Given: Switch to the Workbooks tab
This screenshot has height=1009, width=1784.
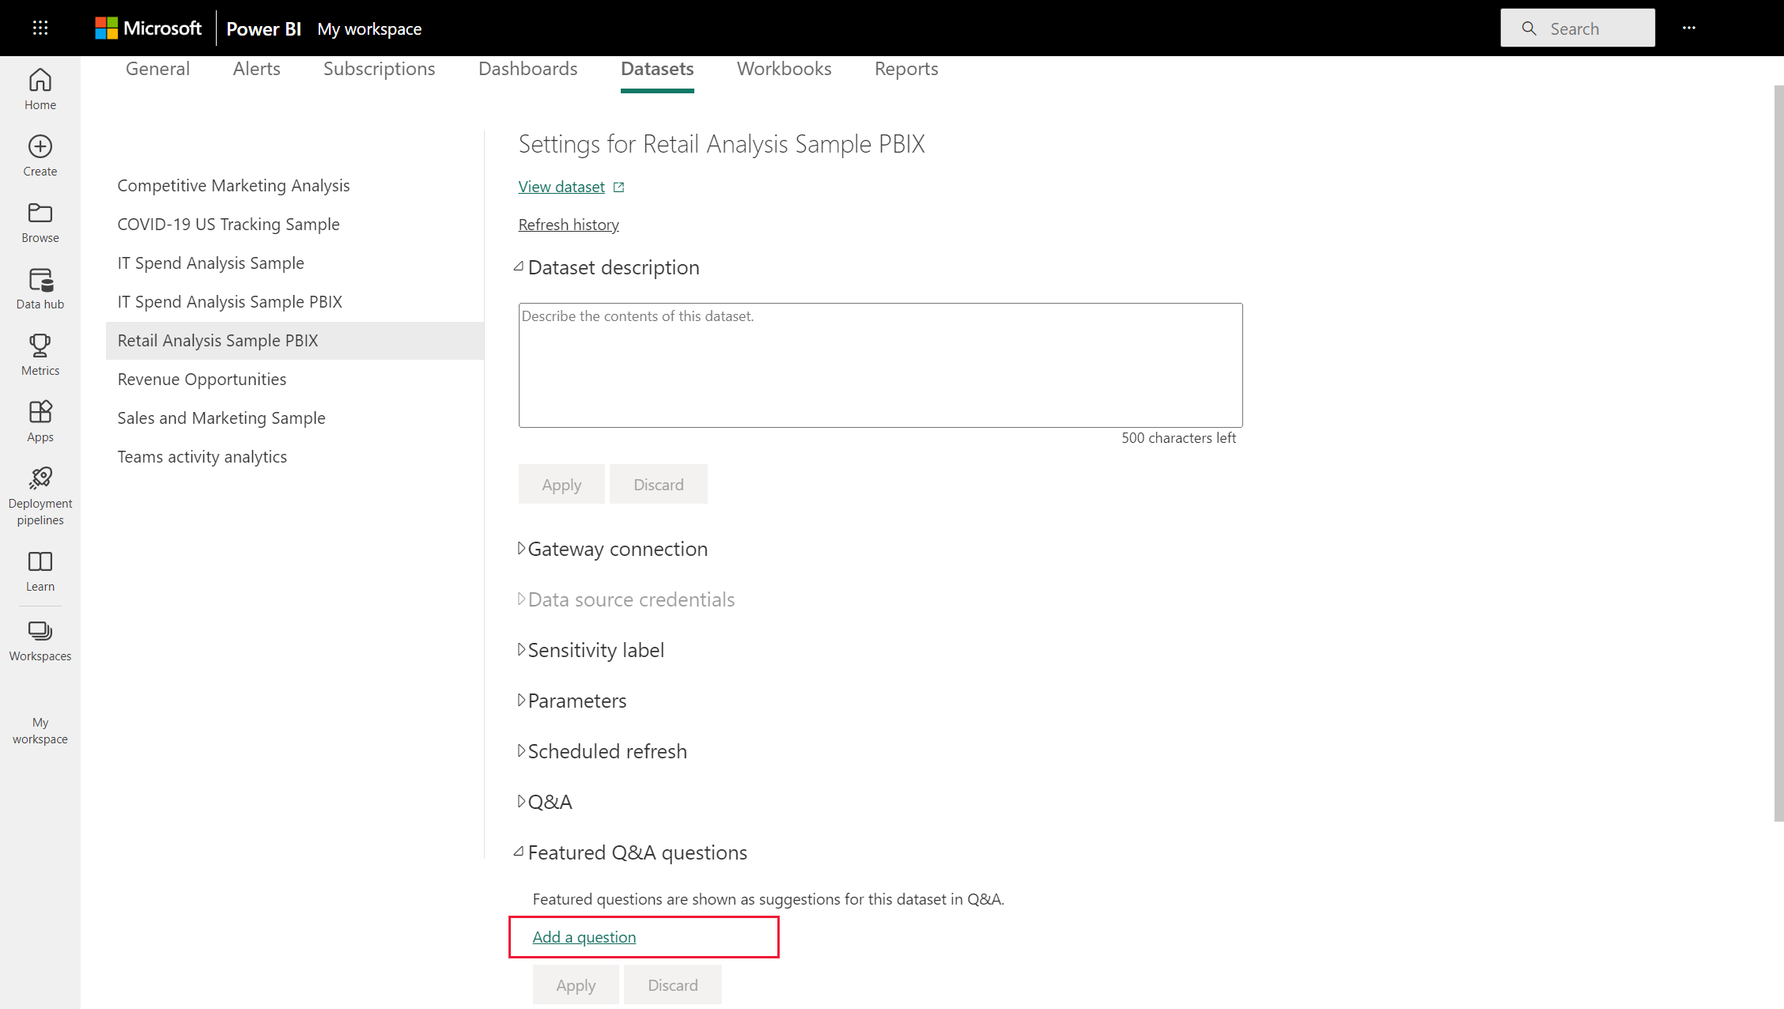Looking at the screenshot, I should click(x=783, y=69).
